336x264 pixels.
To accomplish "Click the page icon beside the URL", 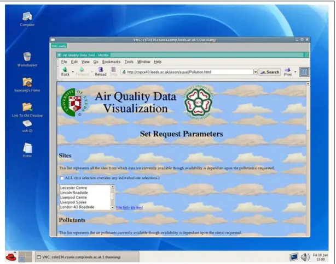I will click(124, 72).
